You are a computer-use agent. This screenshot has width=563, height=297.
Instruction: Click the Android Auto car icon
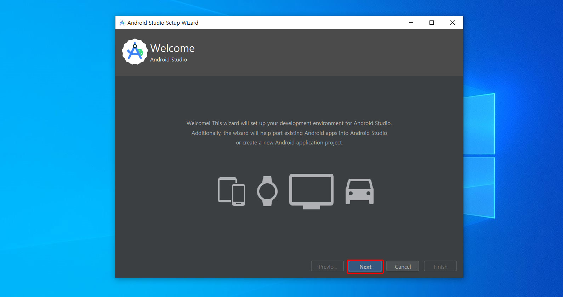click(359, 191)
